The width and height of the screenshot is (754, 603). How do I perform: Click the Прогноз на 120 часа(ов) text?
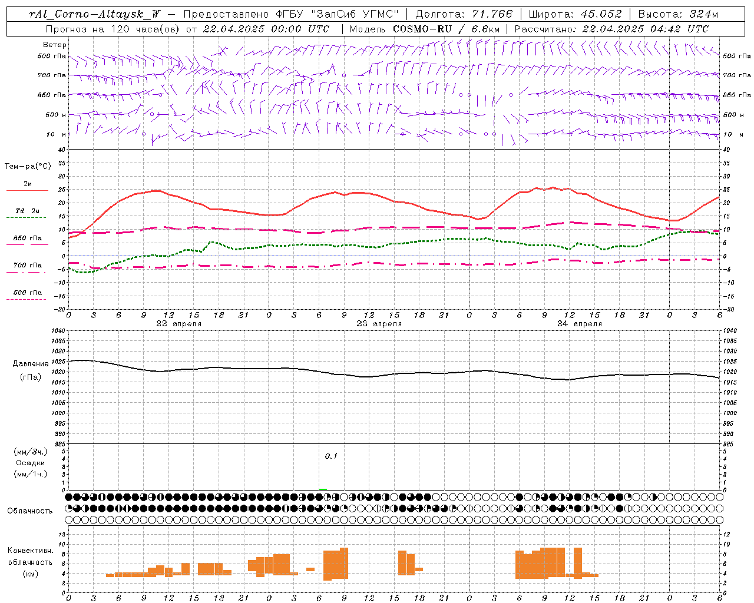tap(113, 29)
